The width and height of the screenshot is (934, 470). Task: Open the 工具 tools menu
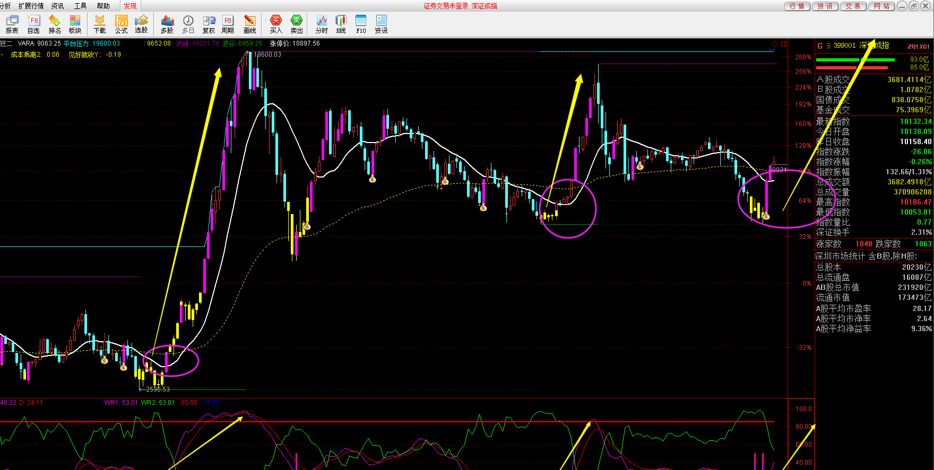(x=80, y=6)
